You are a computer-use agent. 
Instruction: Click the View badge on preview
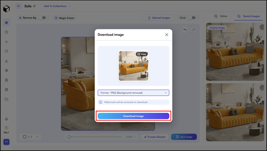pos(142,54)
